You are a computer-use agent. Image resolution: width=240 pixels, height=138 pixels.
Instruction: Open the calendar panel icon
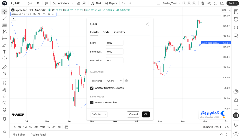point(236,107)
